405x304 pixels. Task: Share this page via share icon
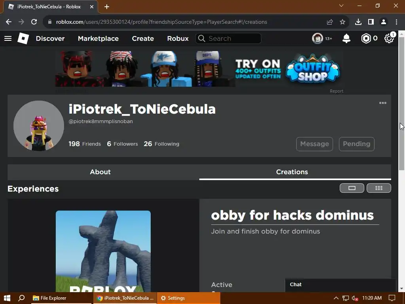pyautogui.click(x=330, y=22)
